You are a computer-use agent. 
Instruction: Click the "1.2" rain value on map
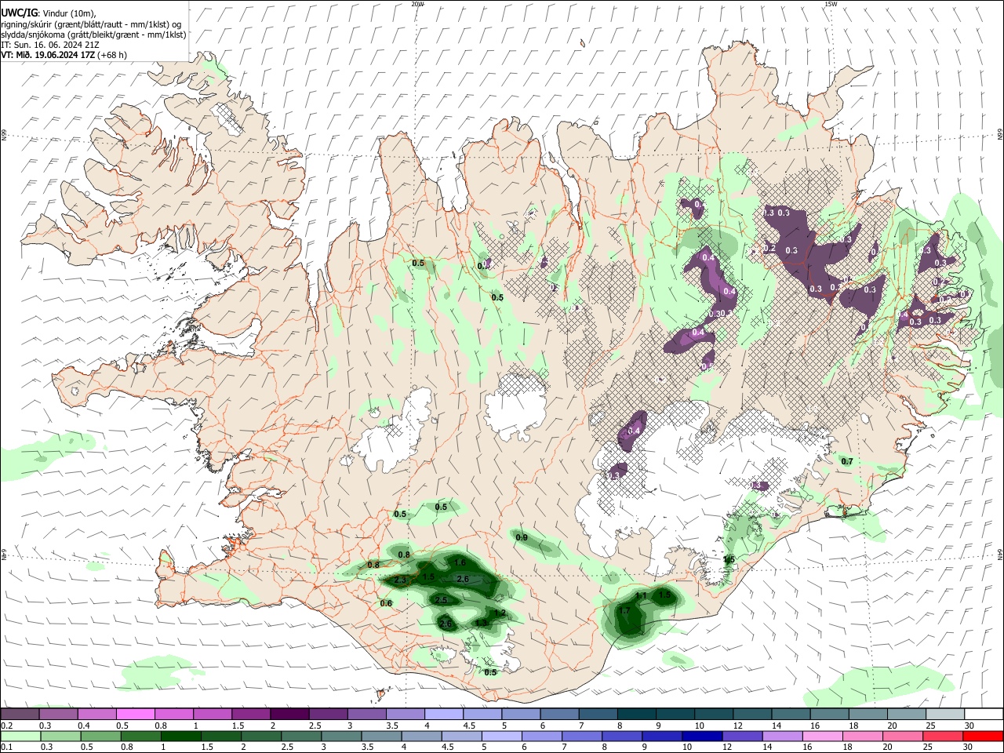pyautogui.click(x=500, y=612)
